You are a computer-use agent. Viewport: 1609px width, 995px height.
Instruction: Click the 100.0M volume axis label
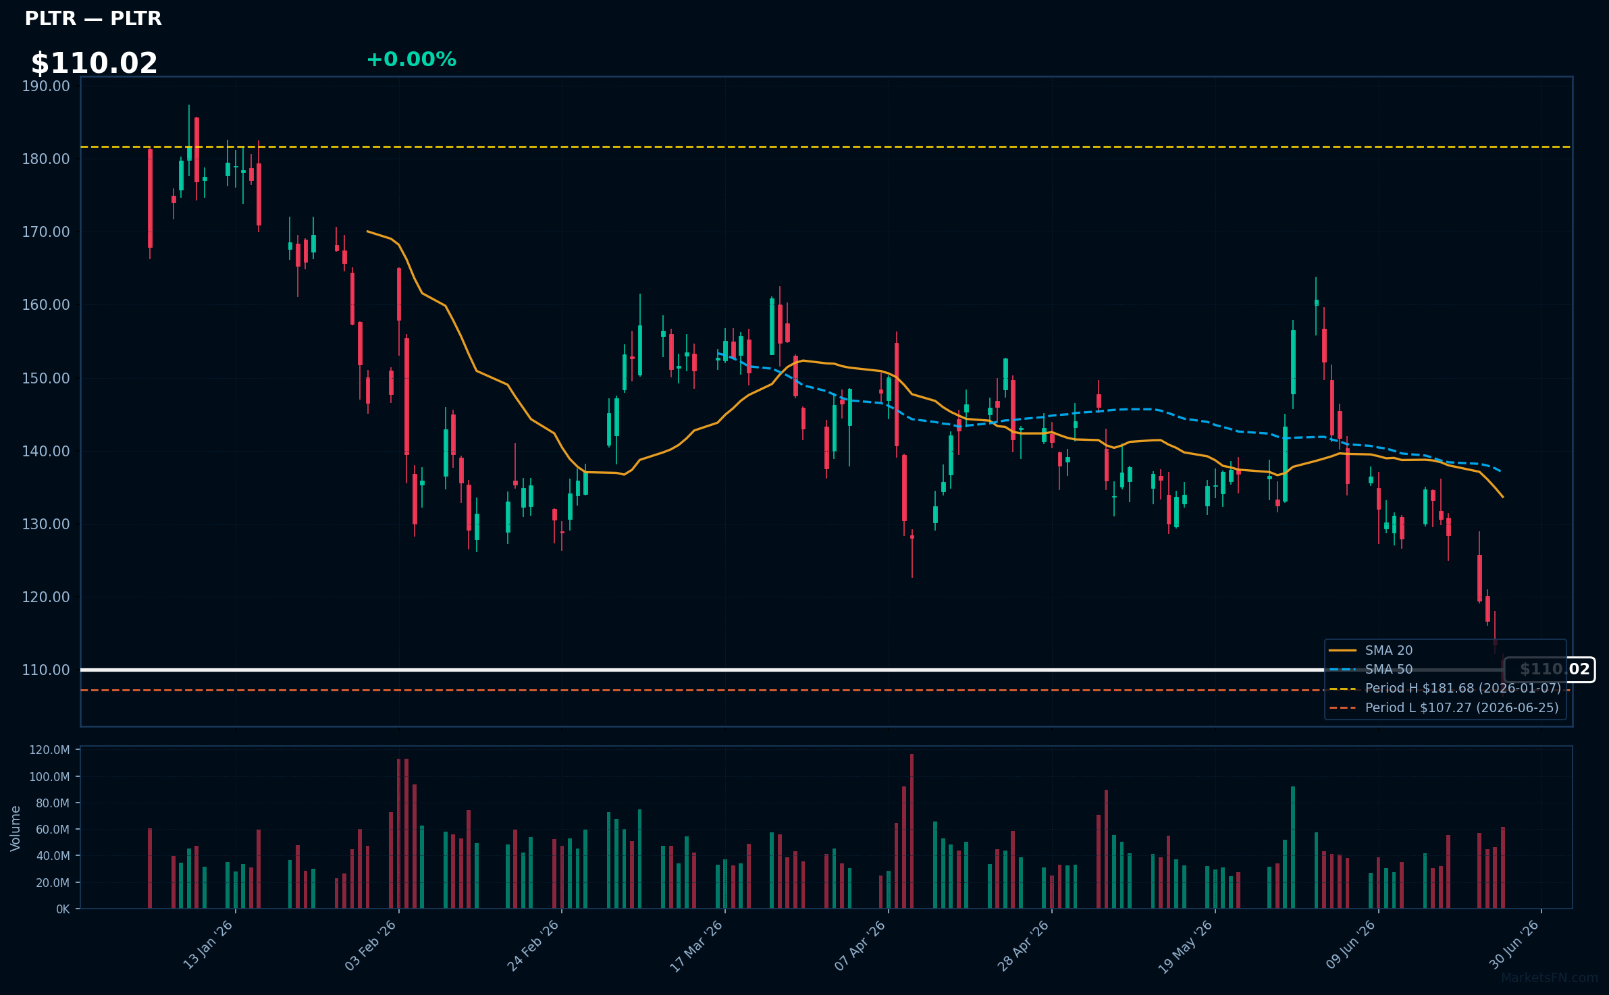pos(49,777)
